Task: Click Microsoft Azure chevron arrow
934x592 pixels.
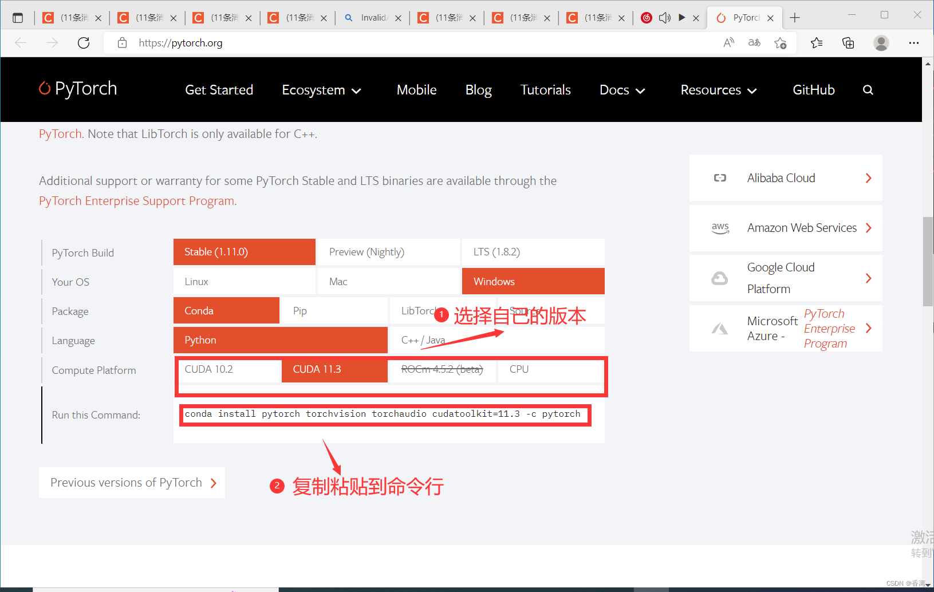Action: (869, 328)
